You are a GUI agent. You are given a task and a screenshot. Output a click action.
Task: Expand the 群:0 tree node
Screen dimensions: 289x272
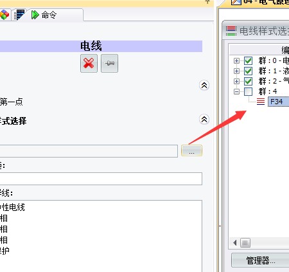[236, 61]
